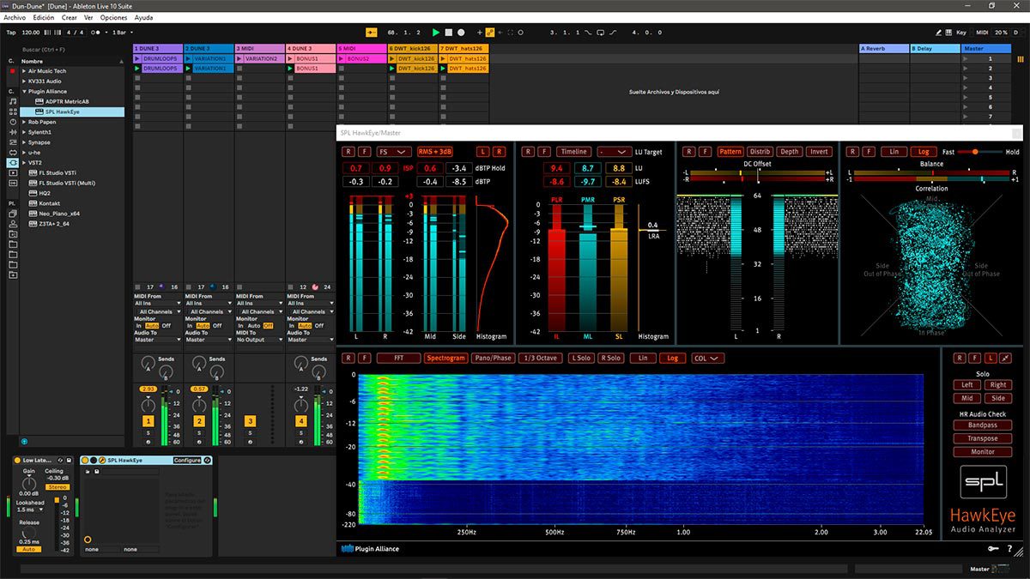Save the HawkEye device preset with the disk icon

[96, 470]
